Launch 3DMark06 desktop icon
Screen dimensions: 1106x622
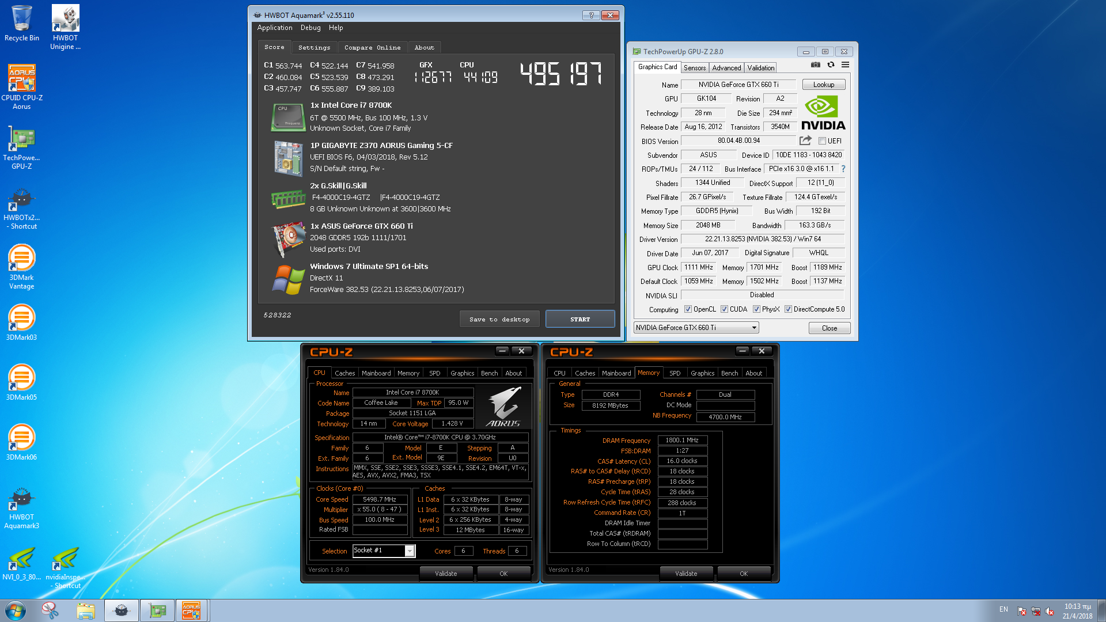pos(22,442)
